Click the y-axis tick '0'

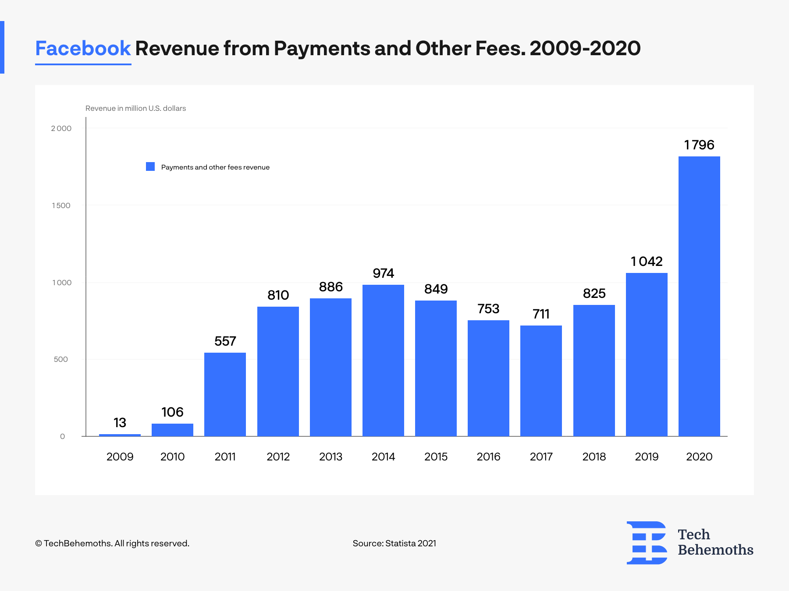point(62,436)
